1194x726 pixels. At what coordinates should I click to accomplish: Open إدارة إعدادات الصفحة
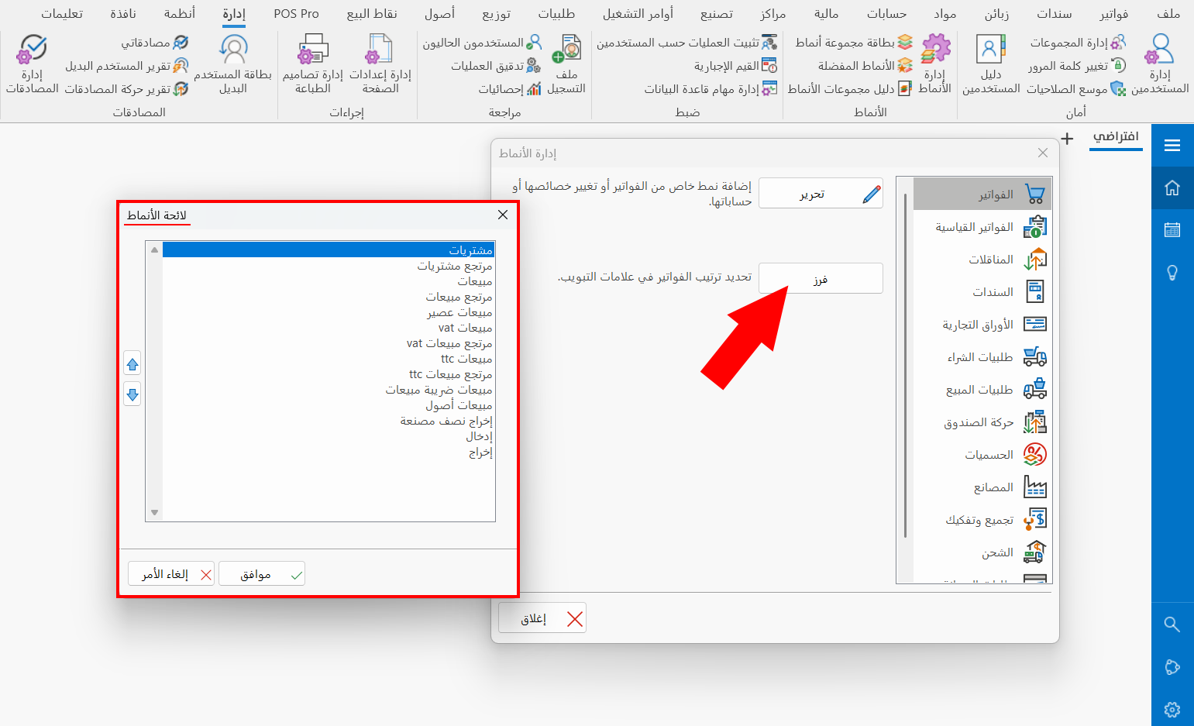click(x=380, y=65)
